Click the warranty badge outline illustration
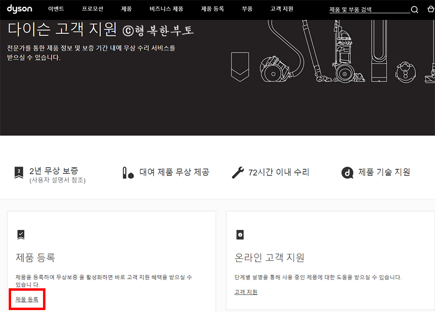Screen dimensions: 435x312 [240, 67]
